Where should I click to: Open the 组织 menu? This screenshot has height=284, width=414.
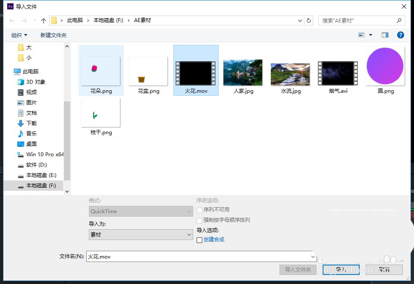pyautogui.click(x=19, y=35)
